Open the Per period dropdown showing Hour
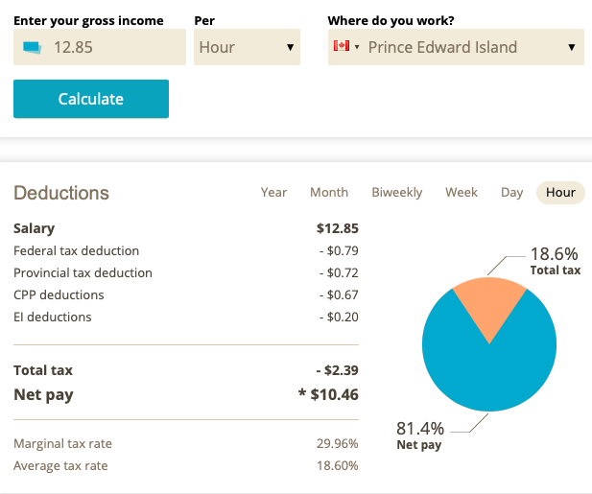This screenshot has width=592, height=494. click(x=247, y=47)
